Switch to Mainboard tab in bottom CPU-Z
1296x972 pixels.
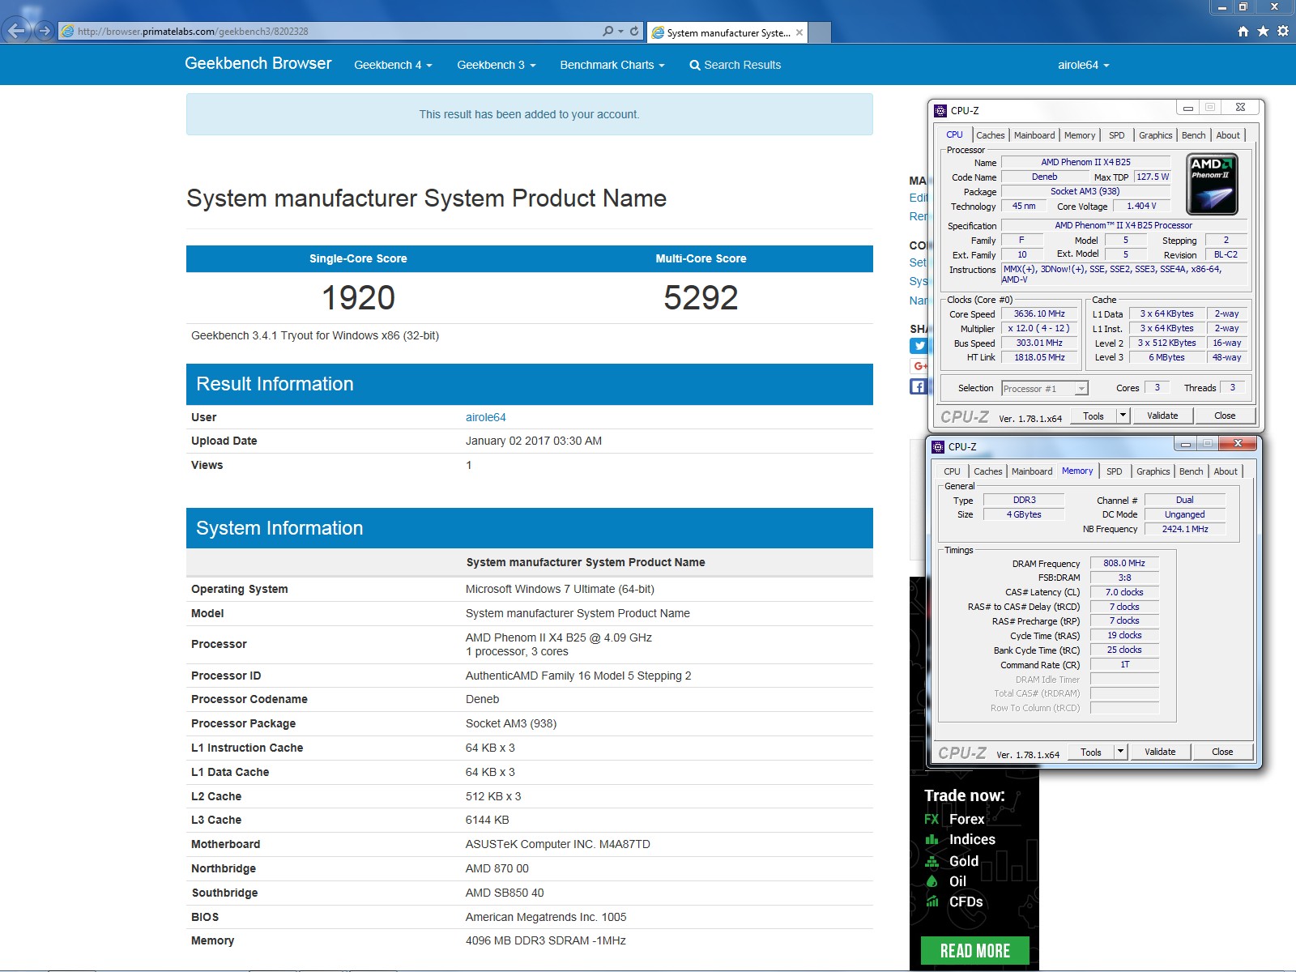coord(1032,471)
